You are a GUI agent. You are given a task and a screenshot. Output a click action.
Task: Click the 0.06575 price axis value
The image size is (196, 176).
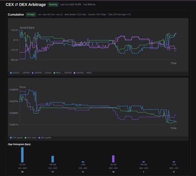14,125
